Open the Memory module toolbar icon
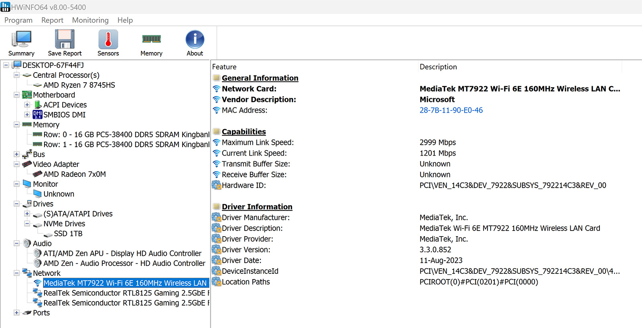The height and width of the screenshot is (328, 642). [x=152, y=39]
